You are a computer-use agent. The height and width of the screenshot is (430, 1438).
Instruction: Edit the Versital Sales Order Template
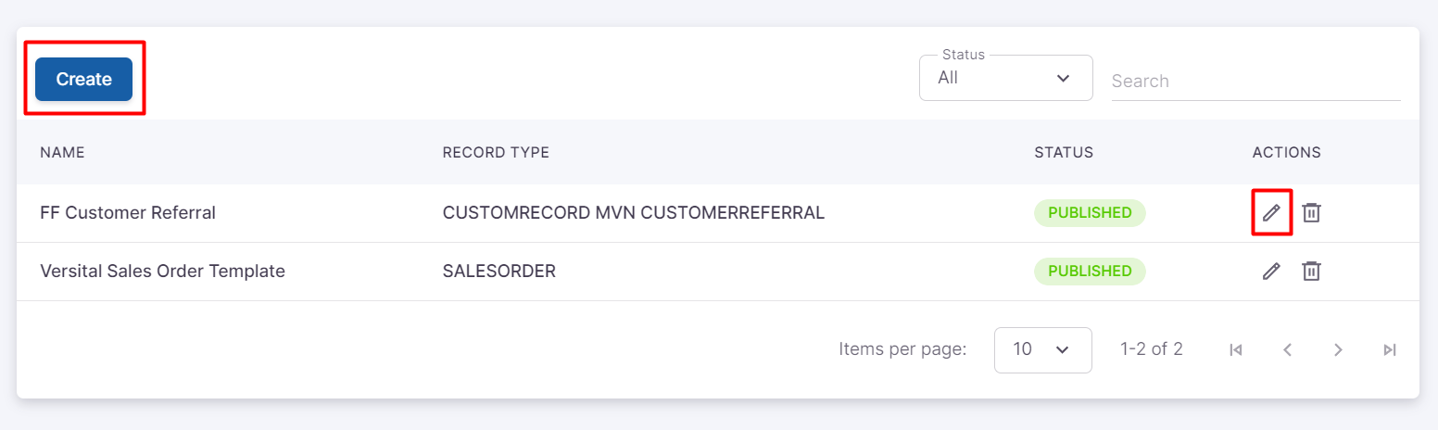1271,272
